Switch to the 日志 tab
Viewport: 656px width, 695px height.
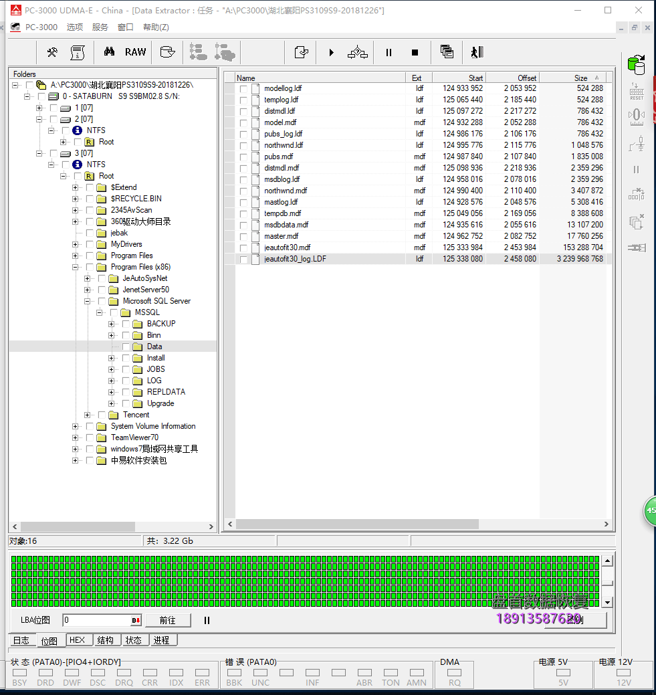(x=21, y=640)
